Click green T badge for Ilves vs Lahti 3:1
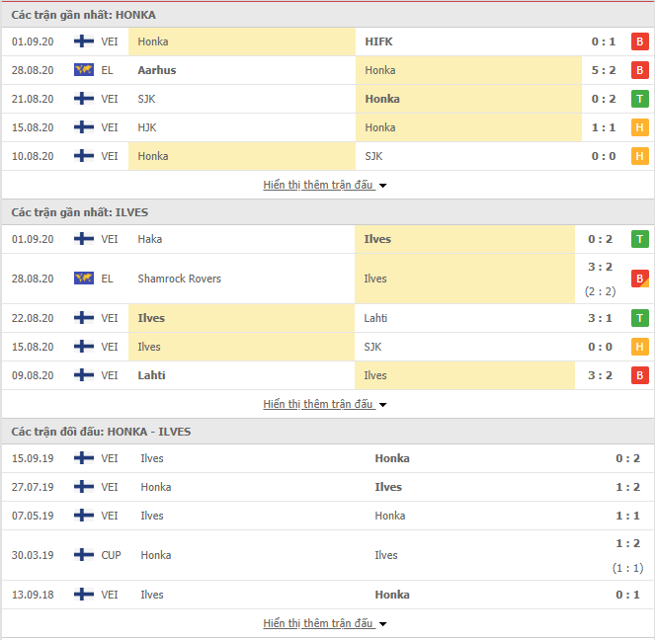This screenshot has width=655, height=640. (x=639, y=318)
